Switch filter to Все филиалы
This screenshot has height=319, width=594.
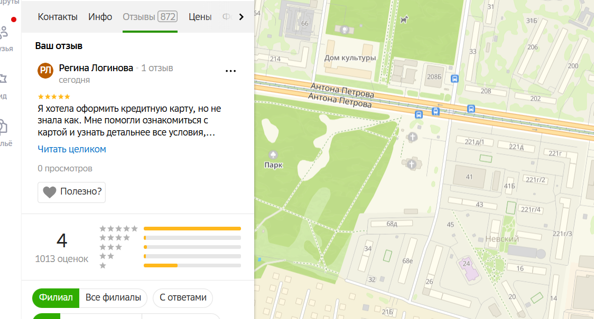click(113, 298)
